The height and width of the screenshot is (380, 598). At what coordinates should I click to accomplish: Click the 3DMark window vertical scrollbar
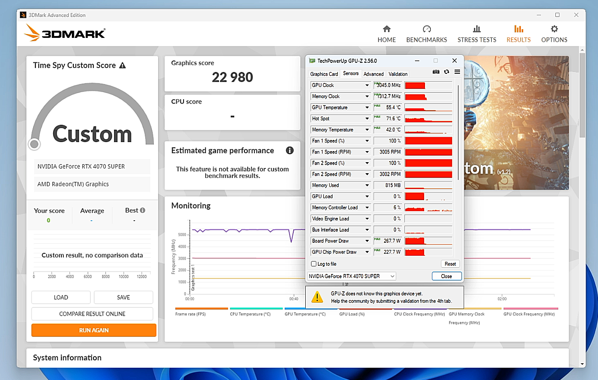point(582,96)
